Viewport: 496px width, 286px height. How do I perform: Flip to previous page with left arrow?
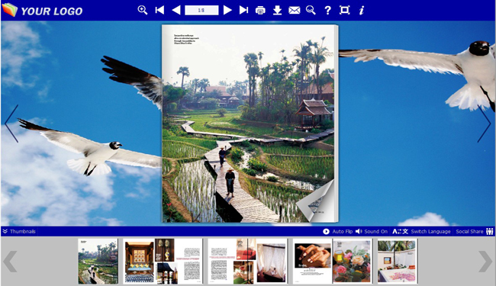point(11,124)
